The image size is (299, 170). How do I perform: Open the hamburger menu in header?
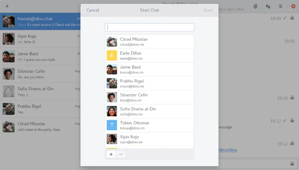click(x=280, y=6)
